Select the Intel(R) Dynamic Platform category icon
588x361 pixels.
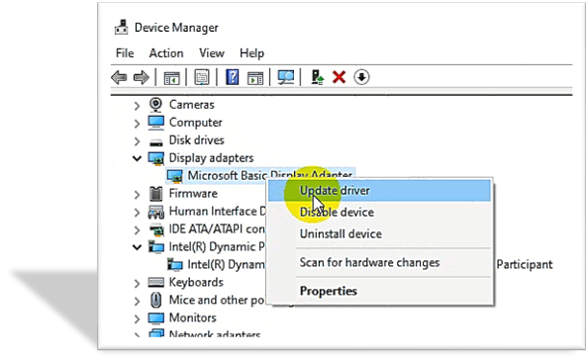(x=156, y=247)
